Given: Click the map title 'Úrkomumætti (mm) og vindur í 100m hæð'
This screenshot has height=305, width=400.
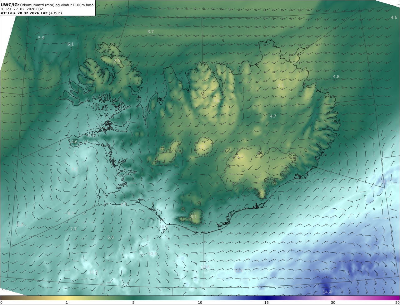Looking at the screenshot, I should [57, 5].
